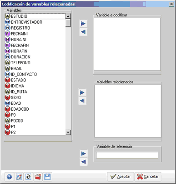Select the ESTUDIO variable in the list
The image size is (176, 184).
pyautogui.click(x=35, y=16)
